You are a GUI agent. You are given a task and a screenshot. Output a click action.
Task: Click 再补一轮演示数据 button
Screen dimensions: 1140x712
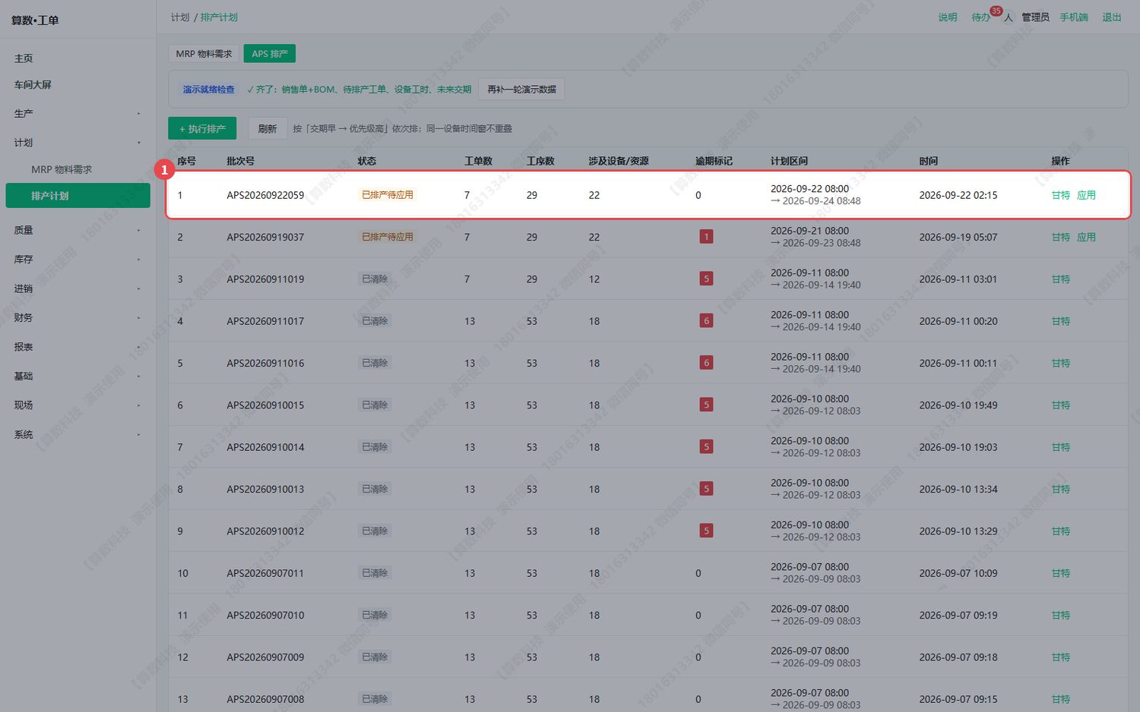[521, 90]
